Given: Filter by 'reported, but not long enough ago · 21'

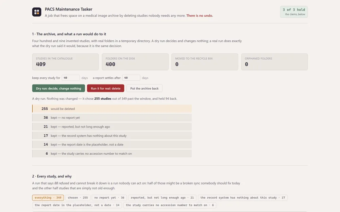Looking at the screenshot, I should coord(162,198).
